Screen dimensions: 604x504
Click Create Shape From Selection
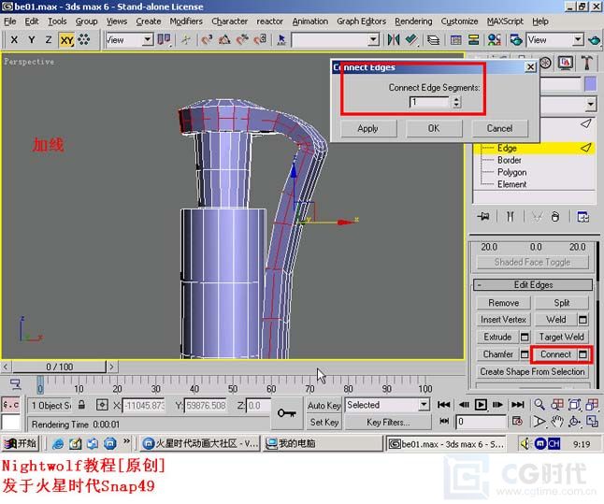pyautogui.click(x=532, y=371)
